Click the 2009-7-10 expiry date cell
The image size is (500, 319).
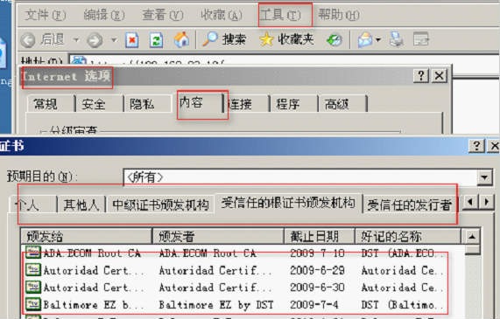tap(317, 253)
